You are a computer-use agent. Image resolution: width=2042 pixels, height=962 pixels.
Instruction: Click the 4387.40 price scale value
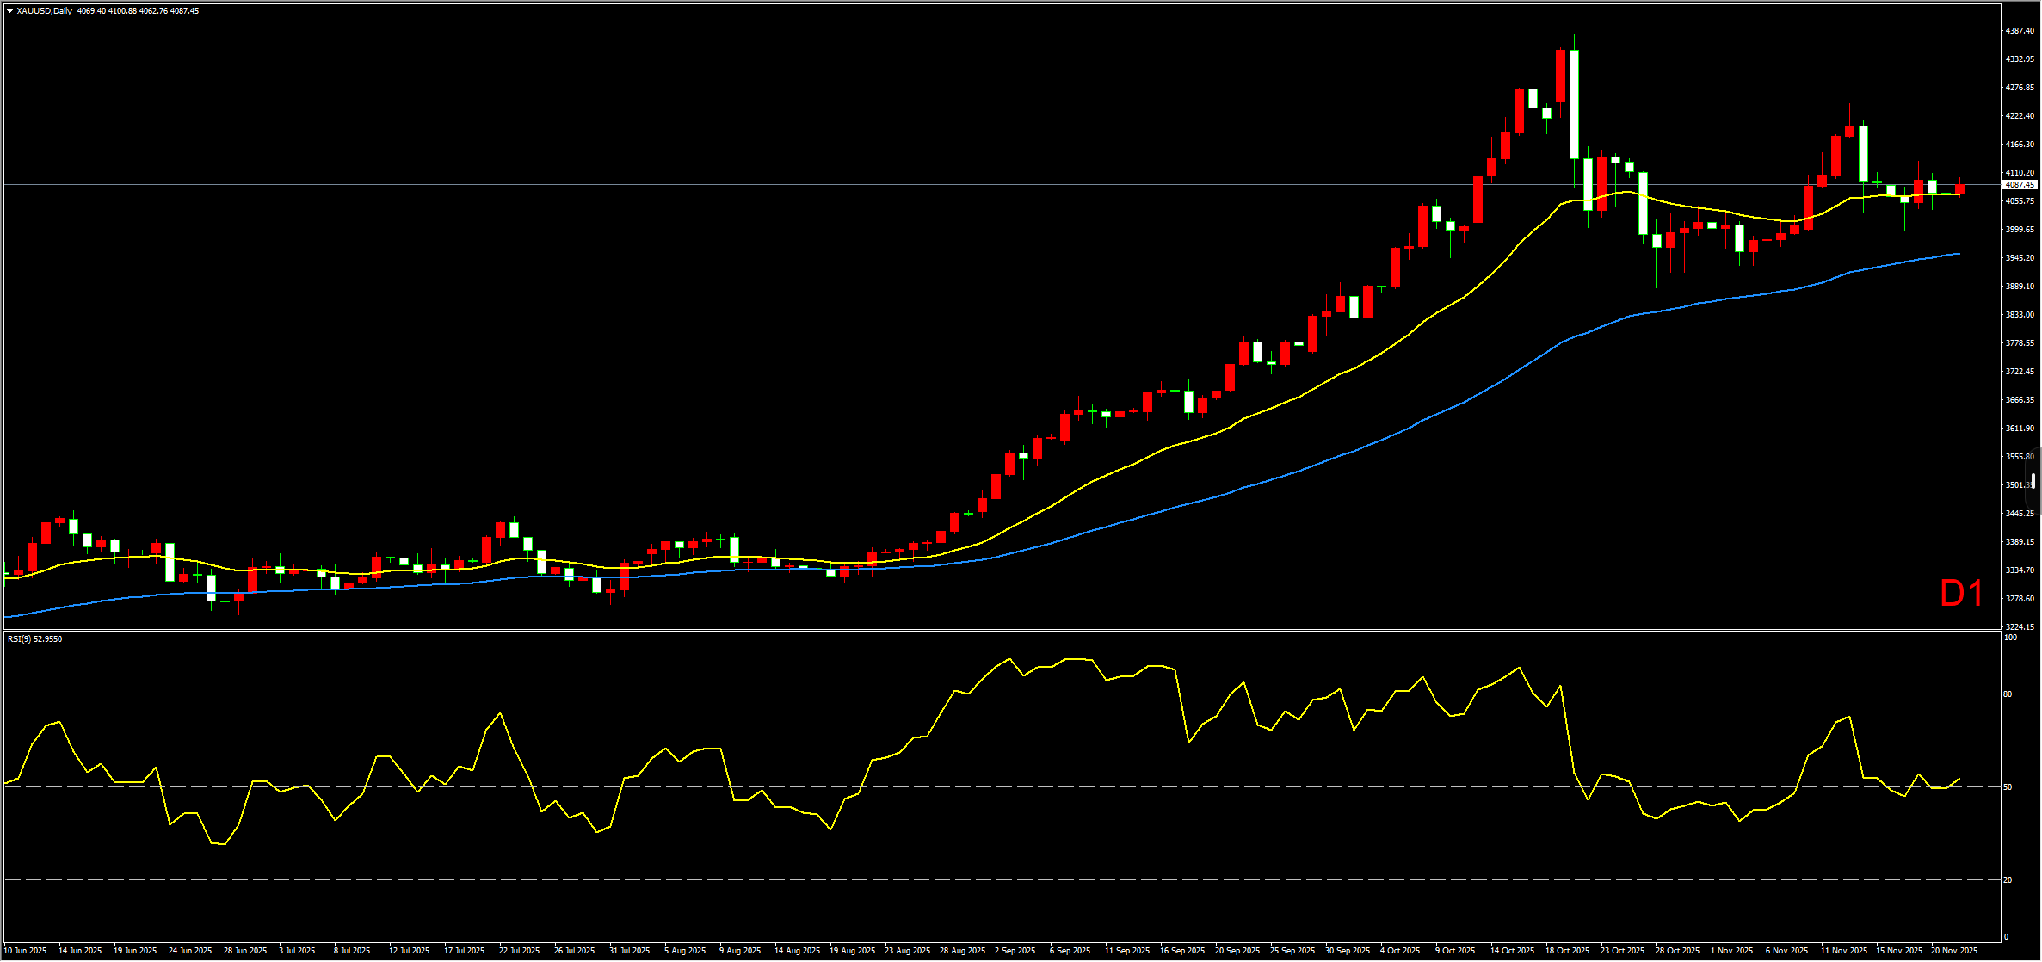point(2020,31)
